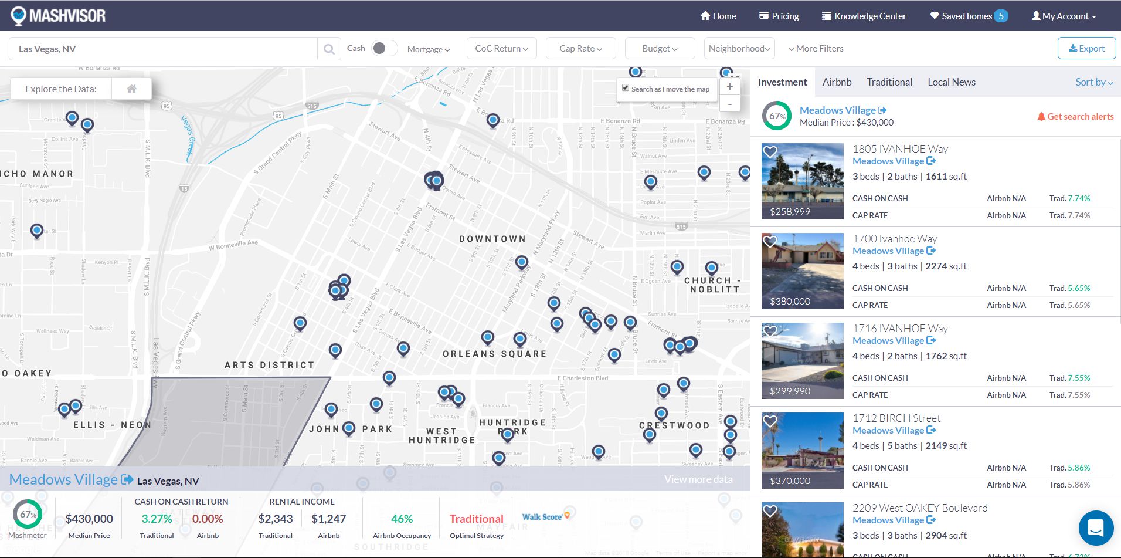This screenshot has height=558, width=1121.
Task: Click View more data
Action: [698, 479]
